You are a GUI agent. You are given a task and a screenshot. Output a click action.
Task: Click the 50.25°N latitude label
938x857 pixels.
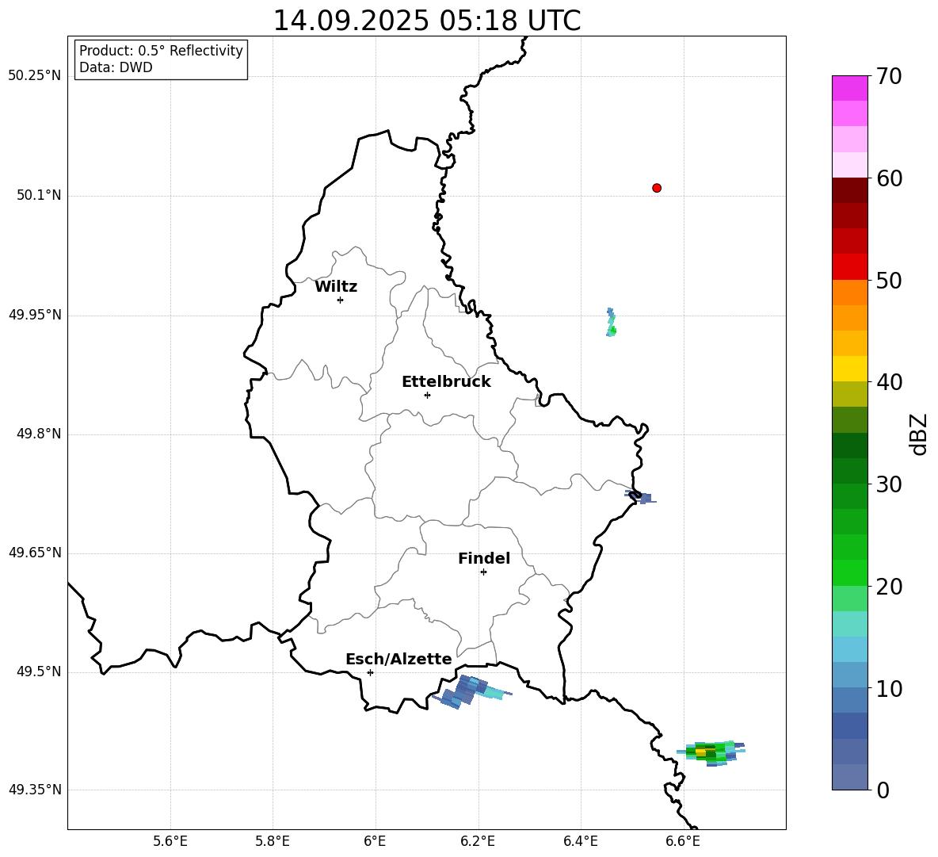point(35,76)
